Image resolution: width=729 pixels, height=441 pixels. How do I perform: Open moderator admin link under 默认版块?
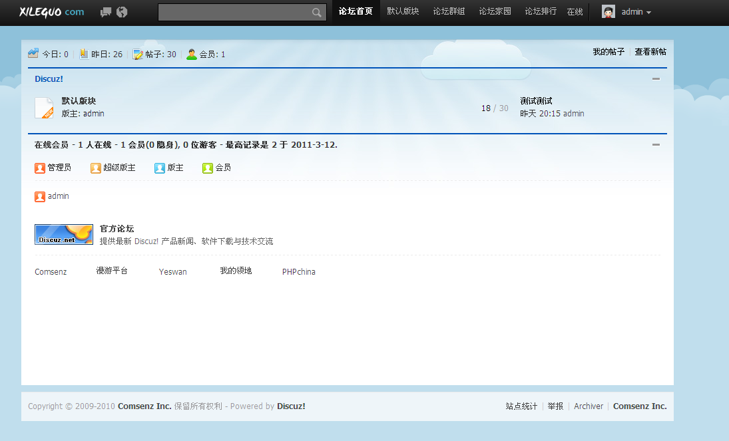[x=93, y=113]
